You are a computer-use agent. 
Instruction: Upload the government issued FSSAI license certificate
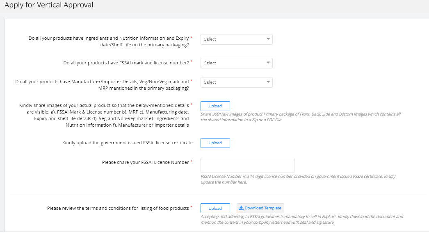pos(215,143)
